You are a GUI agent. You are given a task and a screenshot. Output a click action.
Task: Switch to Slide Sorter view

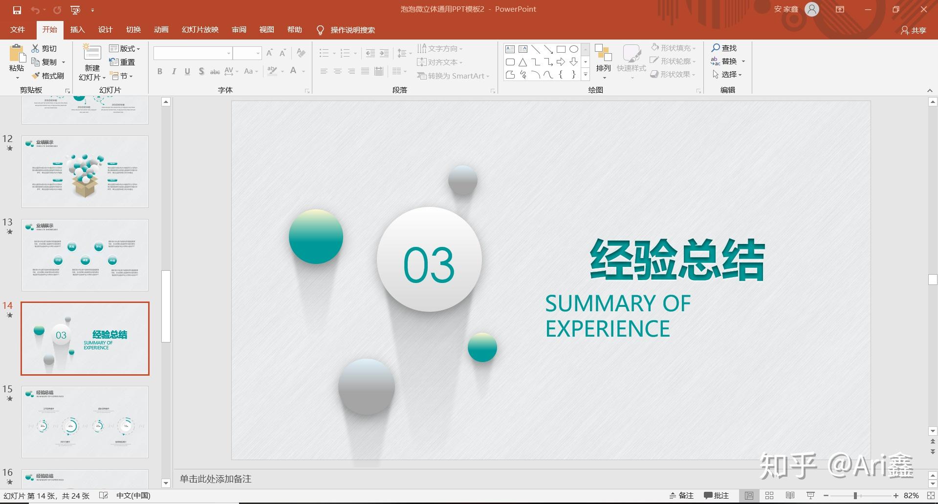coord(769,495)
